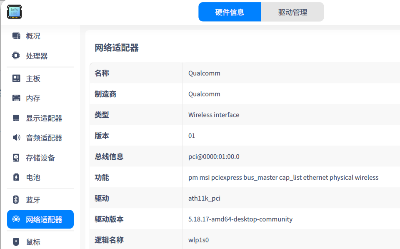Open the 蓝牙 sidebar entry

tap(40, 200)
